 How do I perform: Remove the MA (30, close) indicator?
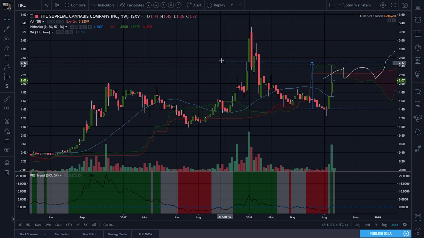tap(72, 32)
